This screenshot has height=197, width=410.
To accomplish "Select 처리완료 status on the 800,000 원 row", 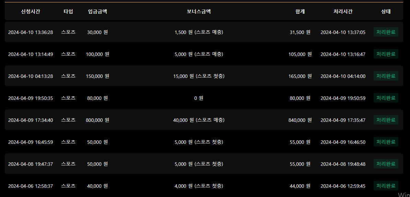I will click(x=386, y=120).
